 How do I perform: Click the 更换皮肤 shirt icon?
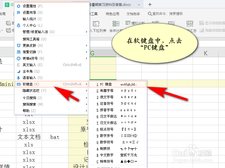pyautogui.click(x=19, y=46)
